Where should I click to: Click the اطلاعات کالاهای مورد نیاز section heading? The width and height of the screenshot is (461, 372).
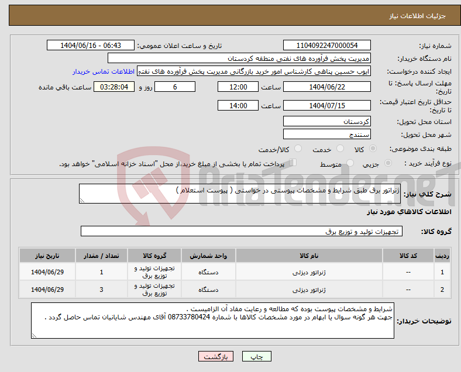point(409,212)
